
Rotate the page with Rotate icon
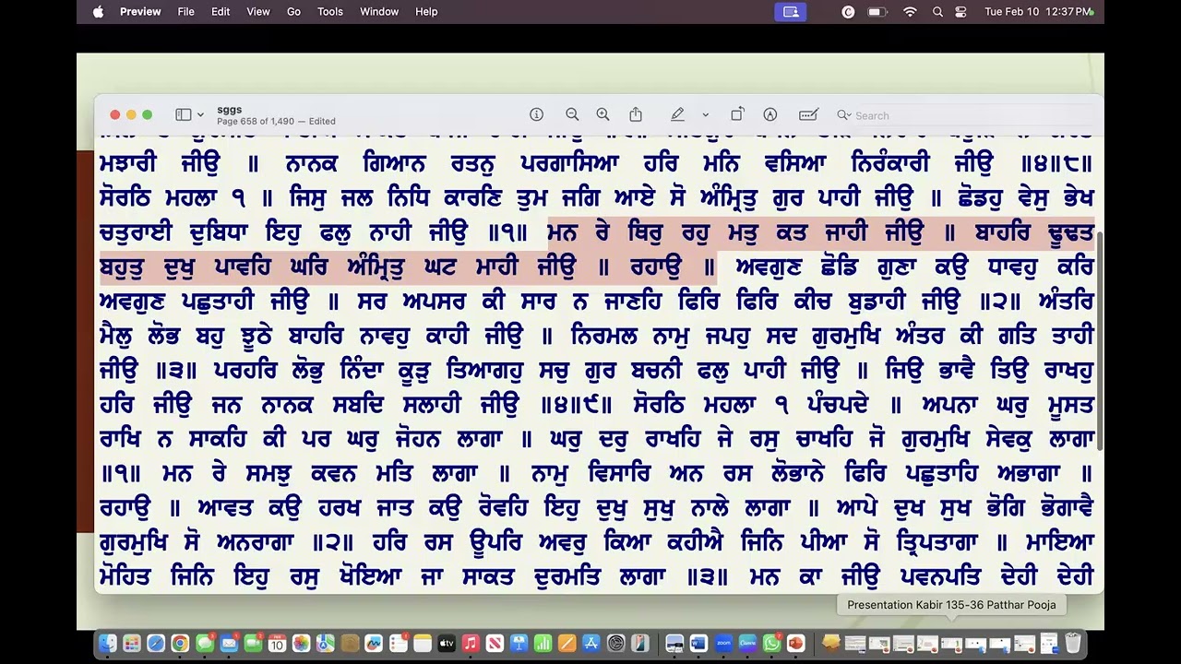736,114
